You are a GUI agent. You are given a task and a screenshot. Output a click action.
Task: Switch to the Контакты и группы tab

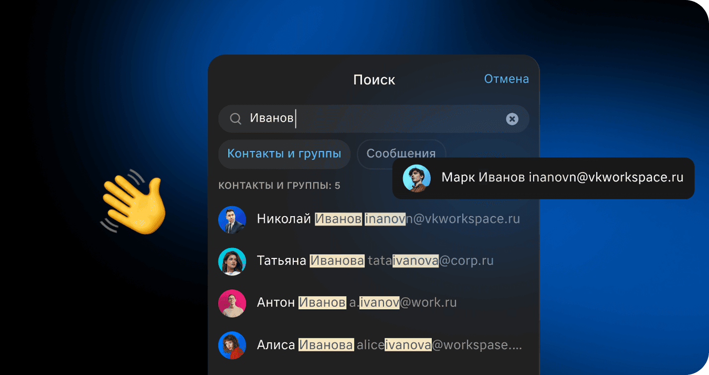[284, 154]
